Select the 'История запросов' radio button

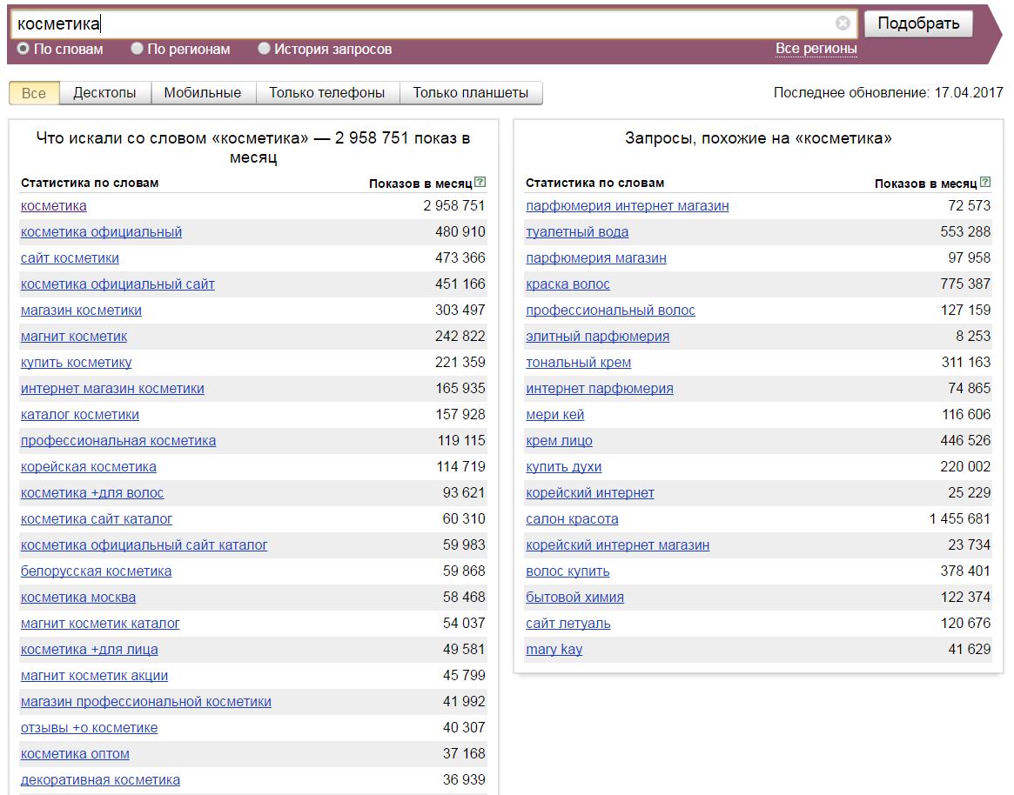(264, 49)
